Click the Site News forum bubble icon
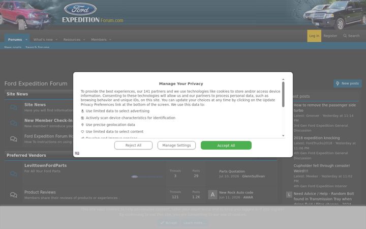 14,107
